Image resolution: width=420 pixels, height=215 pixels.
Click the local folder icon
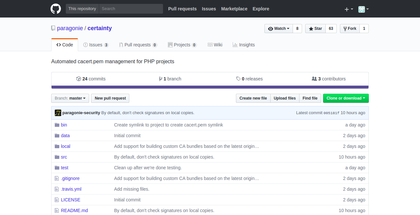tap(57, 146)
